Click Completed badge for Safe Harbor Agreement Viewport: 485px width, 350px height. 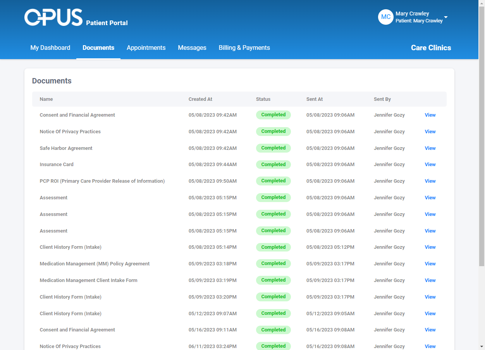[x=273, y=148]
